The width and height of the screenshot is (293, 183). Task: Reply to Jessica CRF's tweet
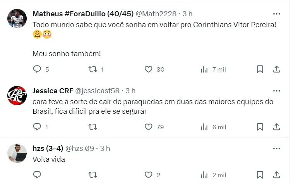click(x=37, y=127)
